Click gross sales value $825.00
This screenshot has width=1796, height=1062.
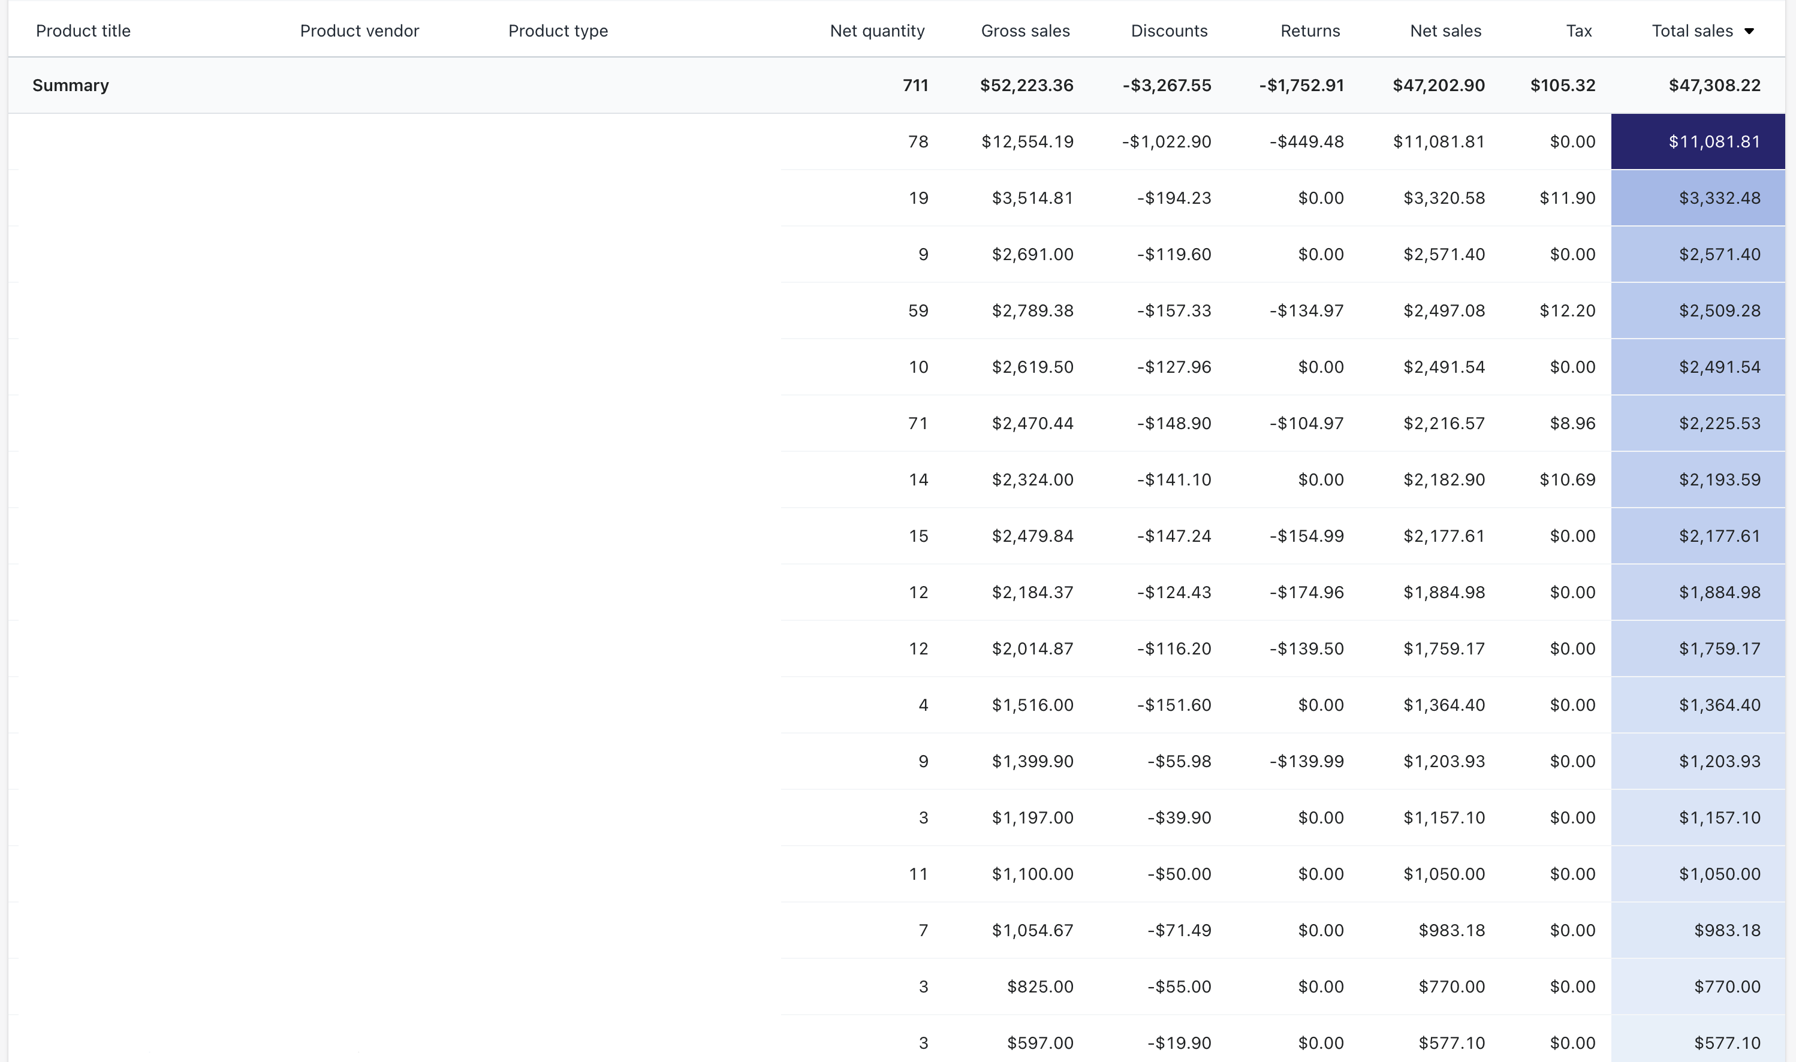[1040, 987]
